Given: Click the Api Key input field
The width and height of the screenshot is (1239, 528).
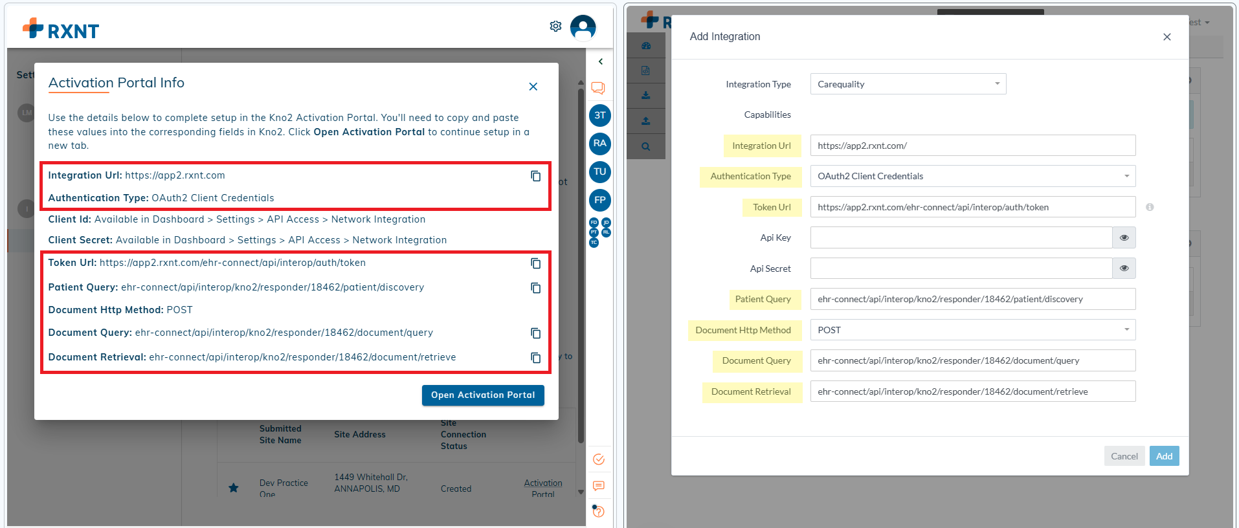Looking at the screenshot, I should (961, 237).
